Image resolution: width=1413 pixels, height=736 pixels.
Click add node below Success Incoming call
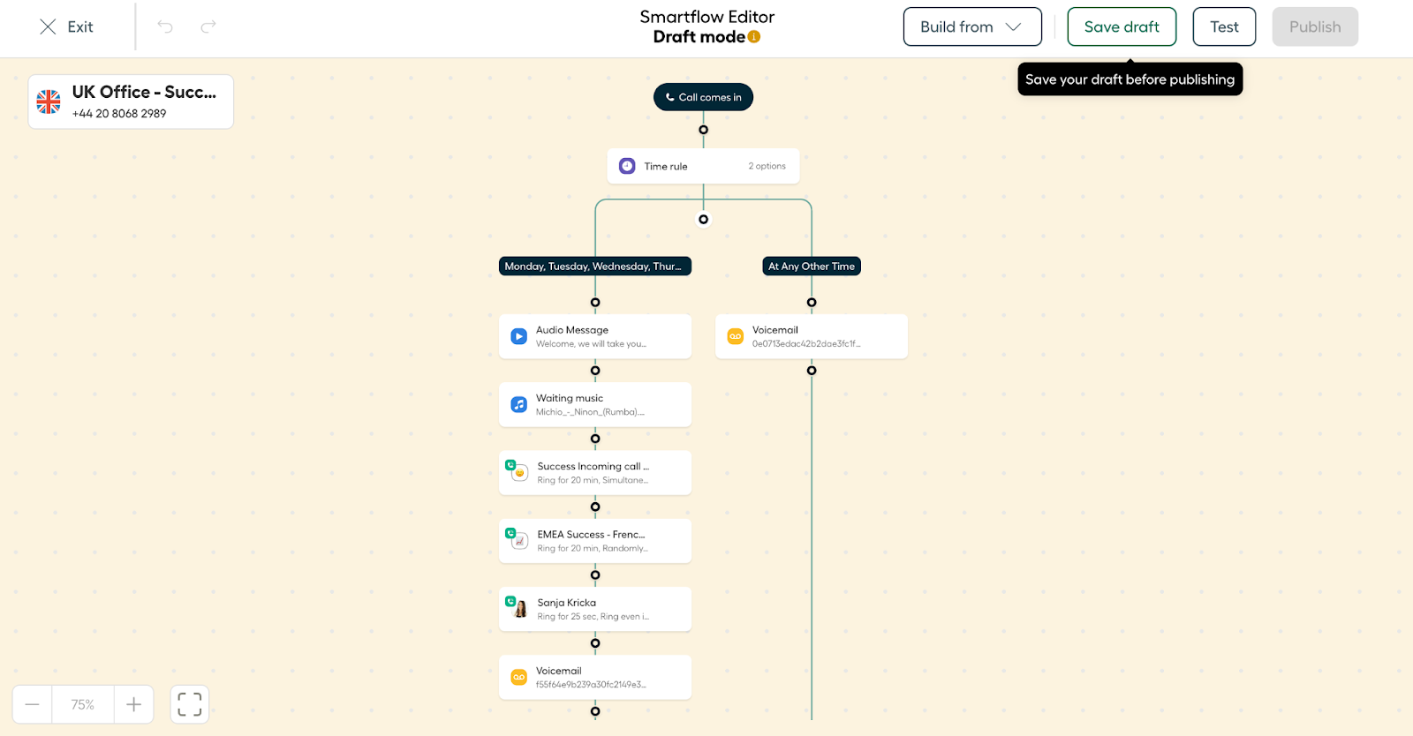(595, 507)
